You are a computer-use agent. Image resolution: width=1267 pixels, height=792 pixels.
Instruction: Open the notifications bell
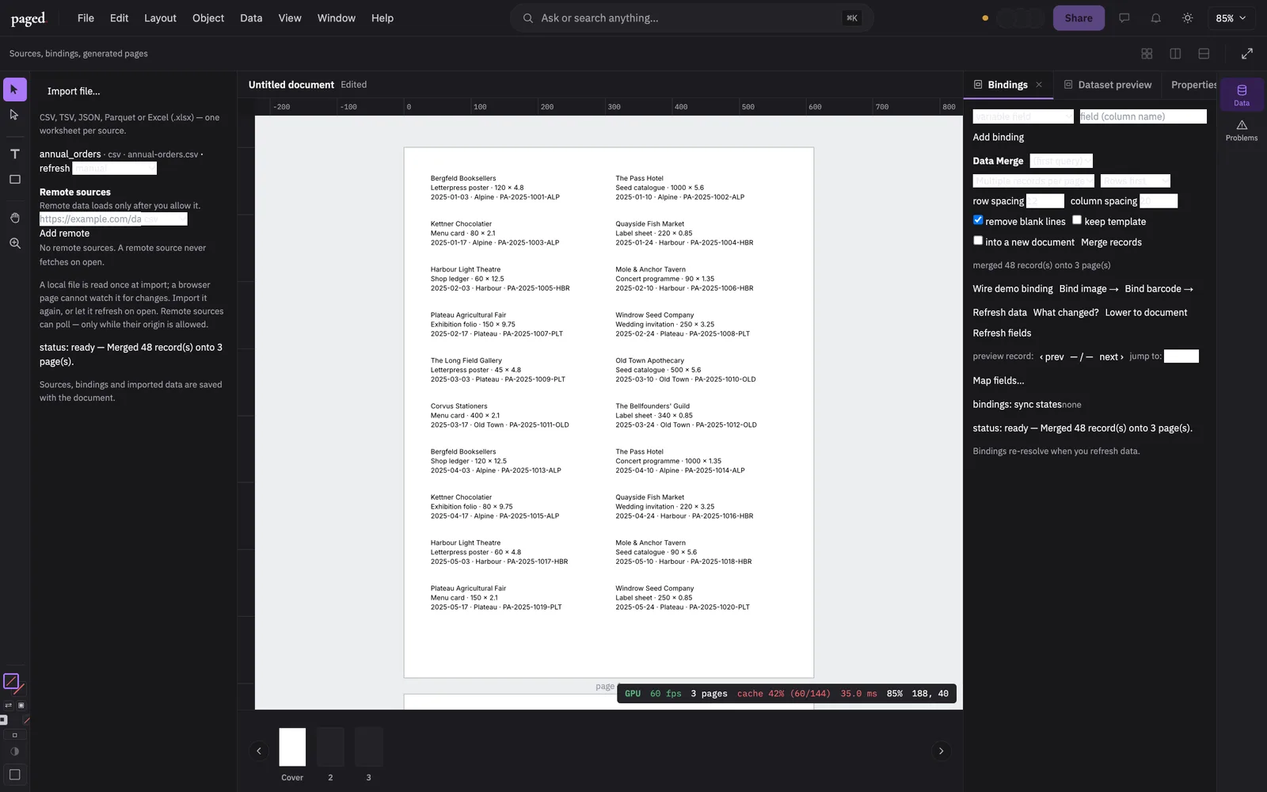click(1155, 18)
